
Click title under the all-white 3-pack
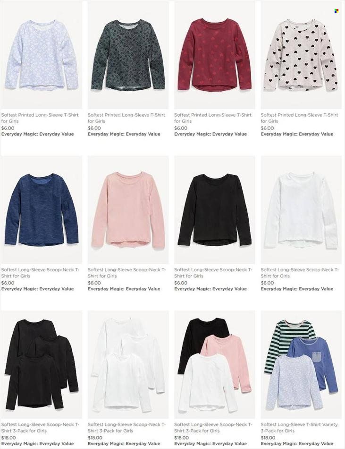click(126, 428)
